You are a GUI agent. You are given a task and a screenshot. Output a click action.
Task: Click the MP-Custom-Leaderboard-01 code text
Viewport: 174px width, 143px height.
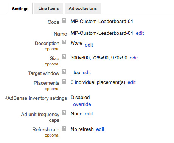coord(102,22)
